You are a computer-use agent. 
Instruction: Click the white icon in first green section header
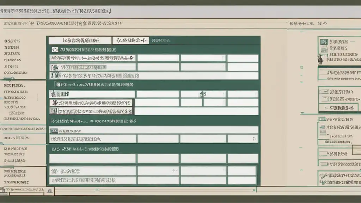55,49
